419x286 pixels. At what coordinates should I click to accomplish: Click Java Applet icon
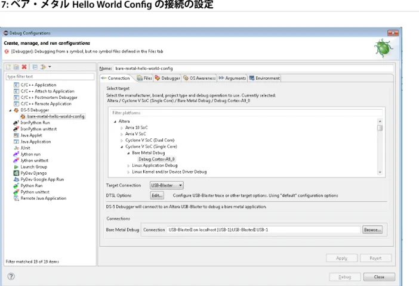tap(16, 135)
